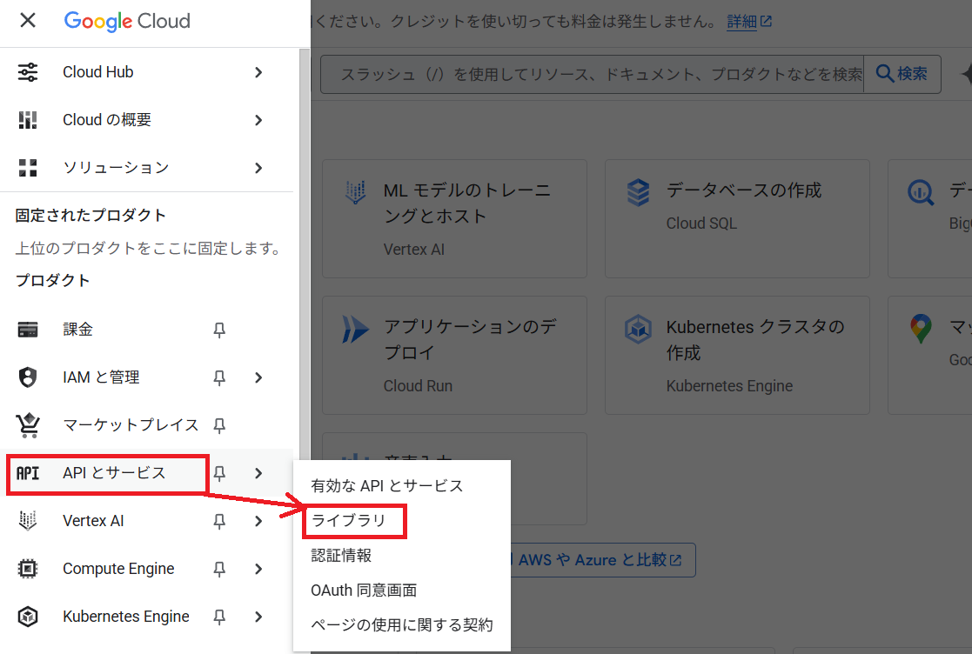Open ページの使用に関する契約 submenu entry

click(402, 625)
